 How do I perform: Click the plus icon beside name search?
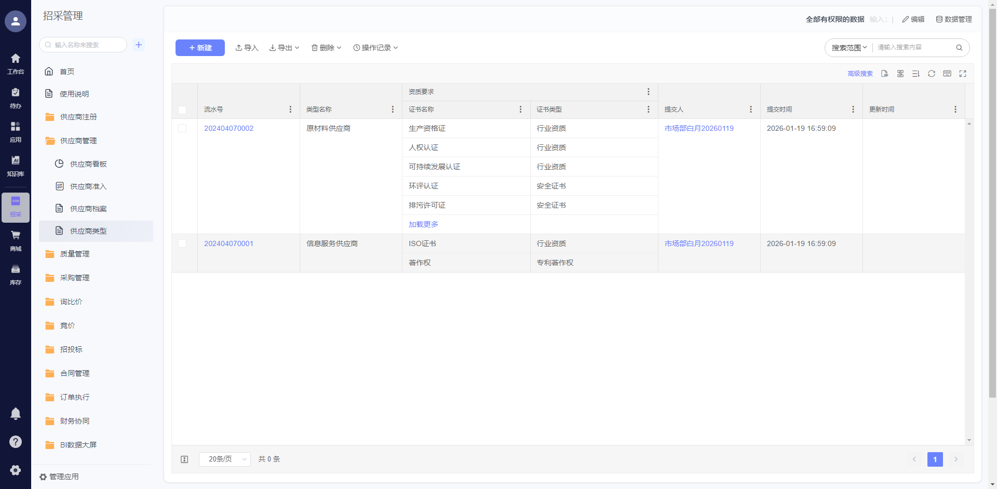139,45
